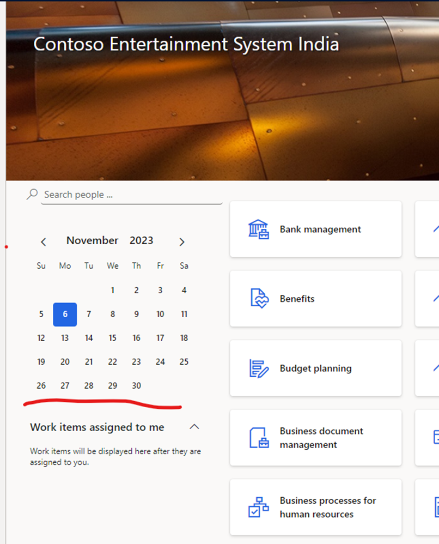Click the search magnifier icon
439x544 pixels.
32,194
